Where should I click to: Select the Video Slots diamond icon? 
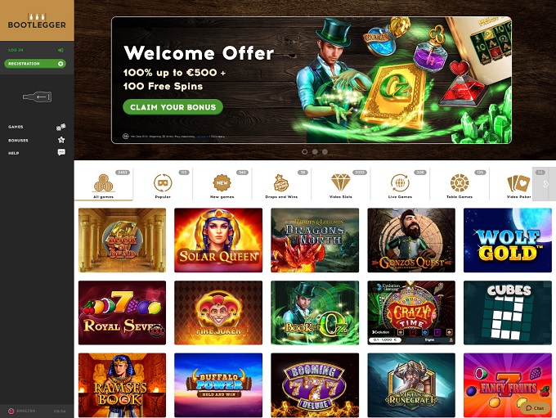point(340,182)
